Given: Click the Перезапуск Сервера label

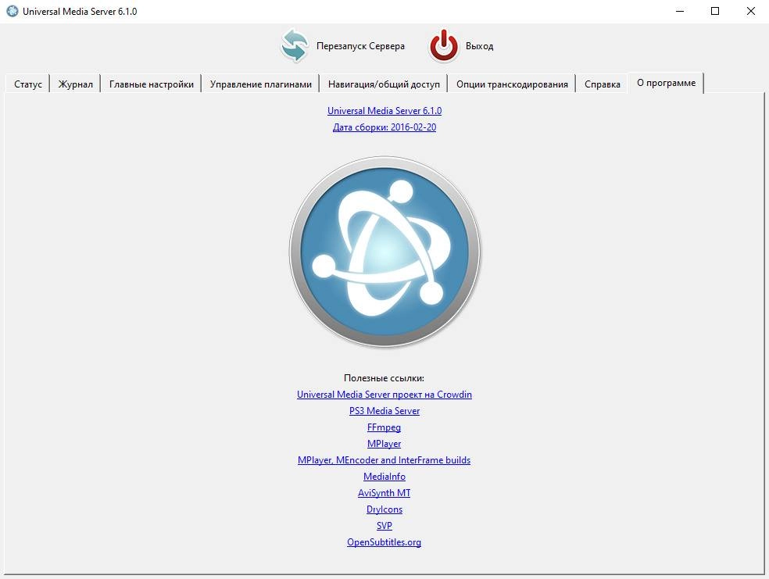Looking at the screenshot, I should point(360,46).
